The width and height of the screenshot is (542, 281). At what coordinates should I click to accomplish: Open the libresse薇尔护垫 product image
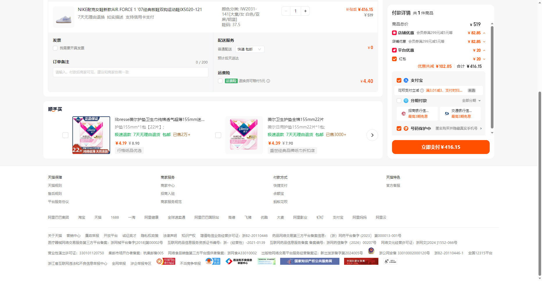91,135
